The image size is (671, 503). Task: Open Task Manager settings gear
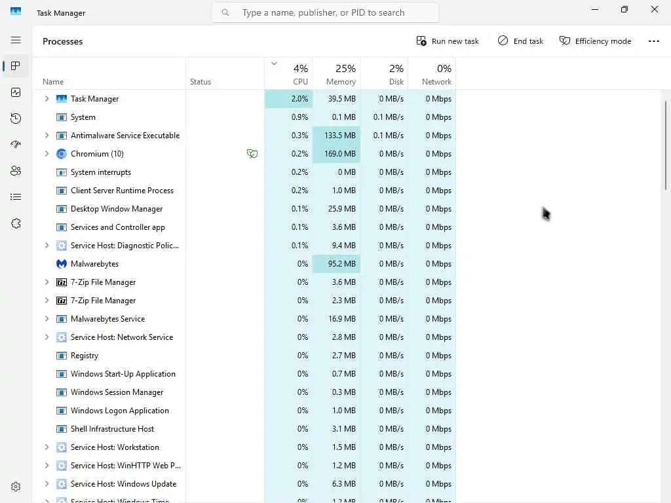16,487
